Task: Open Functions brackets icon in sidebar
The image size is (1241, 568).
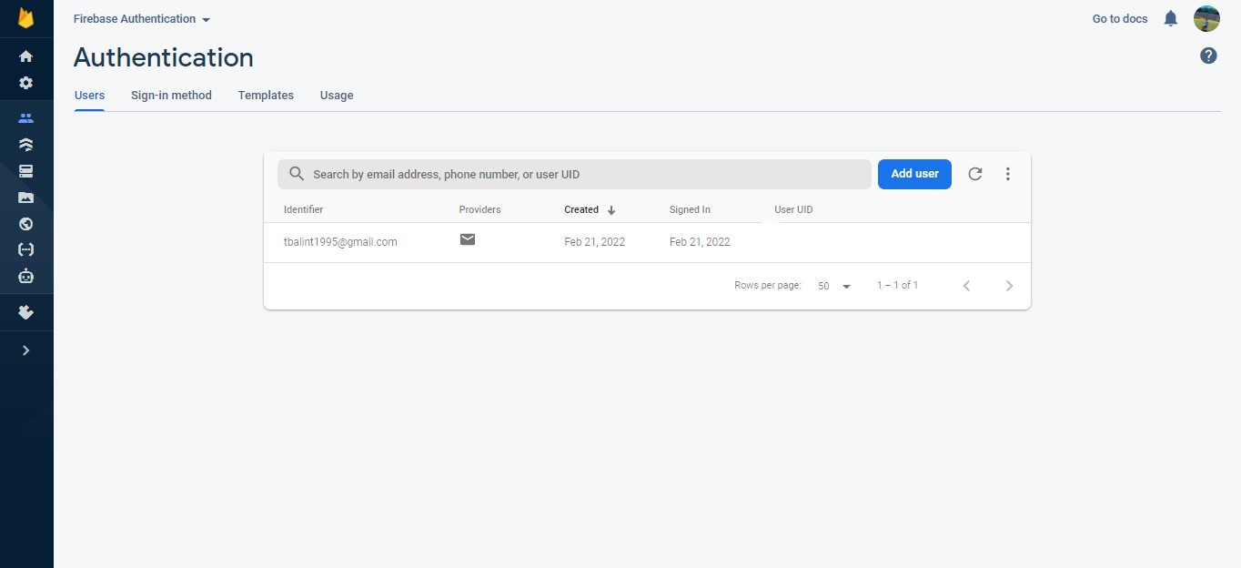Action: coord(25,249)
